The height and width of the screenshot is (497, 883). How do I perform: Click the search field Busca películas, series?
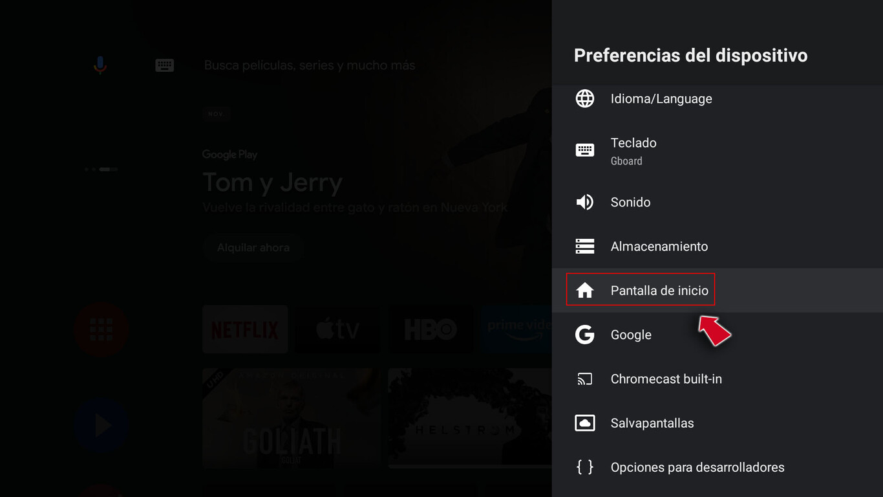point(310,65)
